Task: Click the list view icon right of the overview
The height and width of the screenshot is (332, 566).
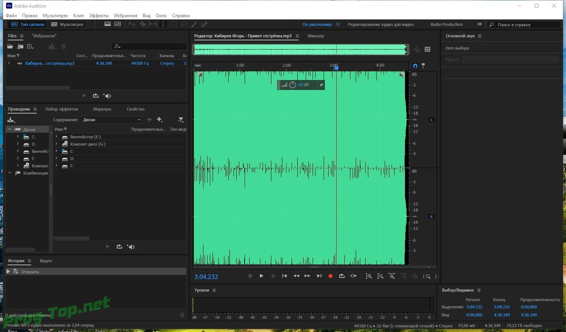Action: 427,49
